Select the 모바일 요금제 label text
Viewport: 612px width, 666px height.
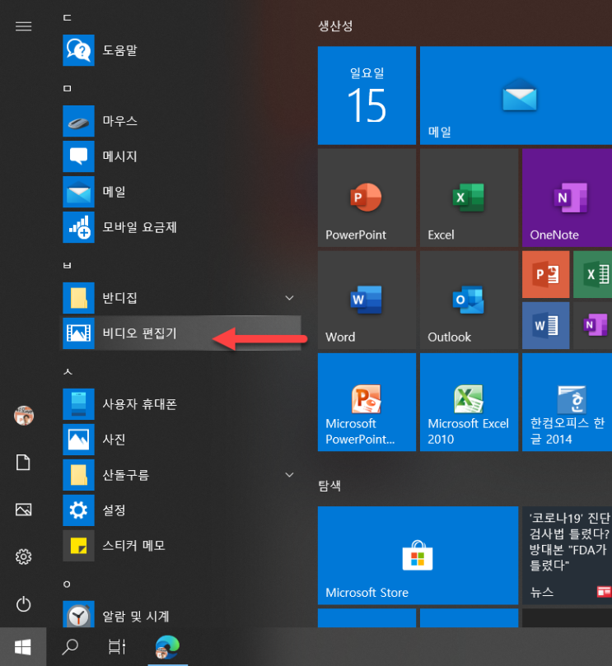coord(140,227)
